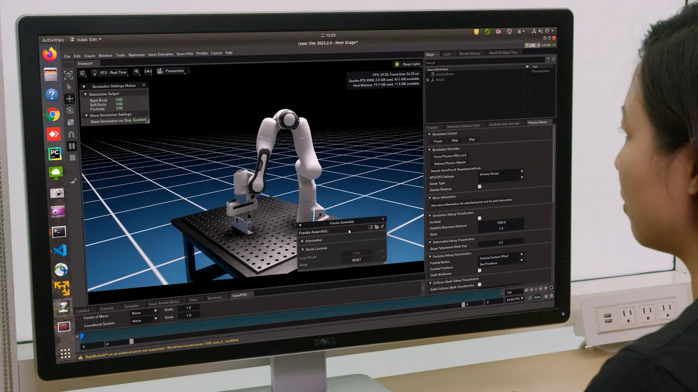This screenshot has height=392, width=698.
Task: Close the Simulation Settings Status overlay
Action: 144,85
